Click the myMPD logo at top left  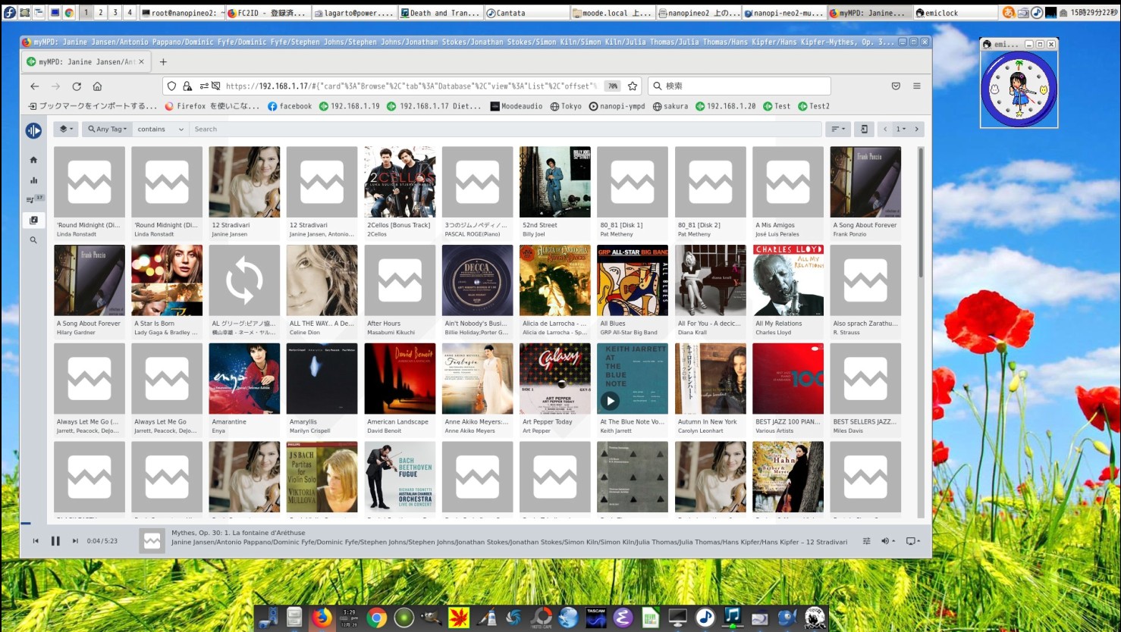point(33,130)
